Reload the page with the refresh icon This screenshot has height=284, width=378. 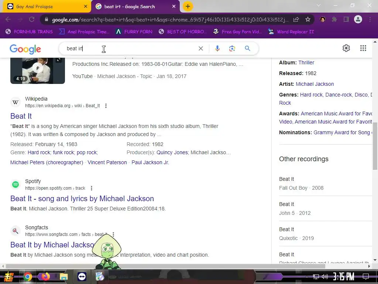[32, 20]
